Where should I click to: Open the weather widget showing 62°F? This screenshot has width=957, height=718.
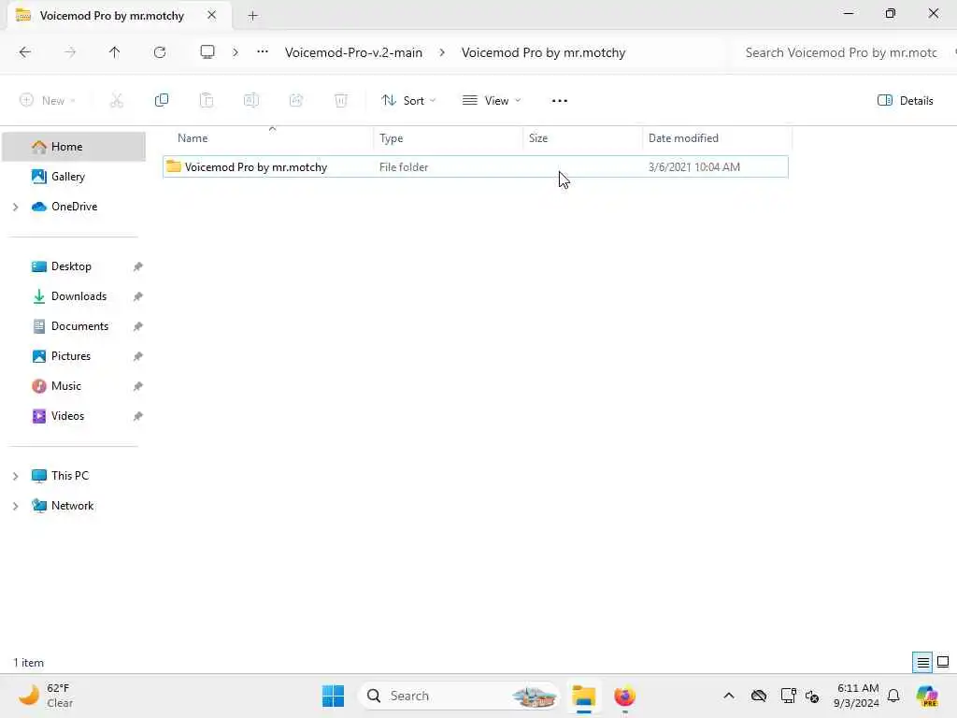pos(46,696)
